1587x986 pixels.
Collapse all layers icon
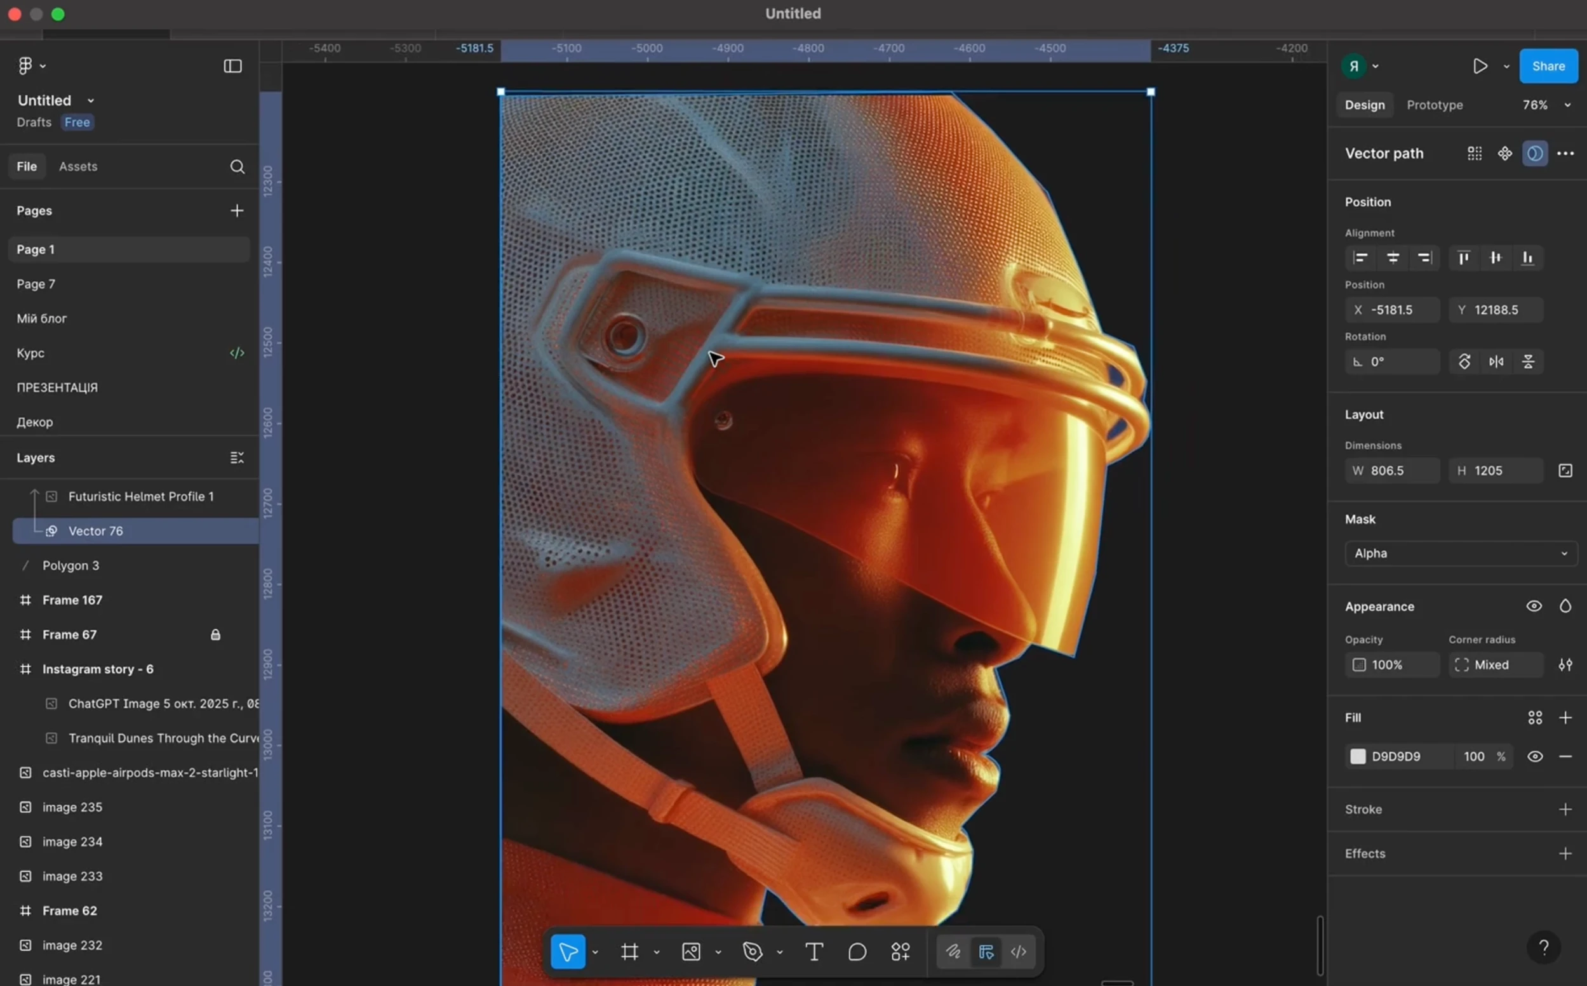[237, 458]
